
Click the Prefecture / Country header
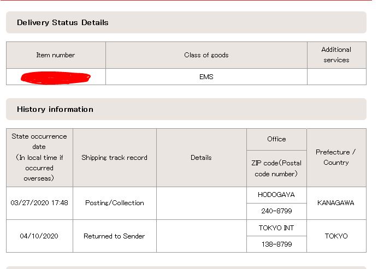(x=336, y=158)
